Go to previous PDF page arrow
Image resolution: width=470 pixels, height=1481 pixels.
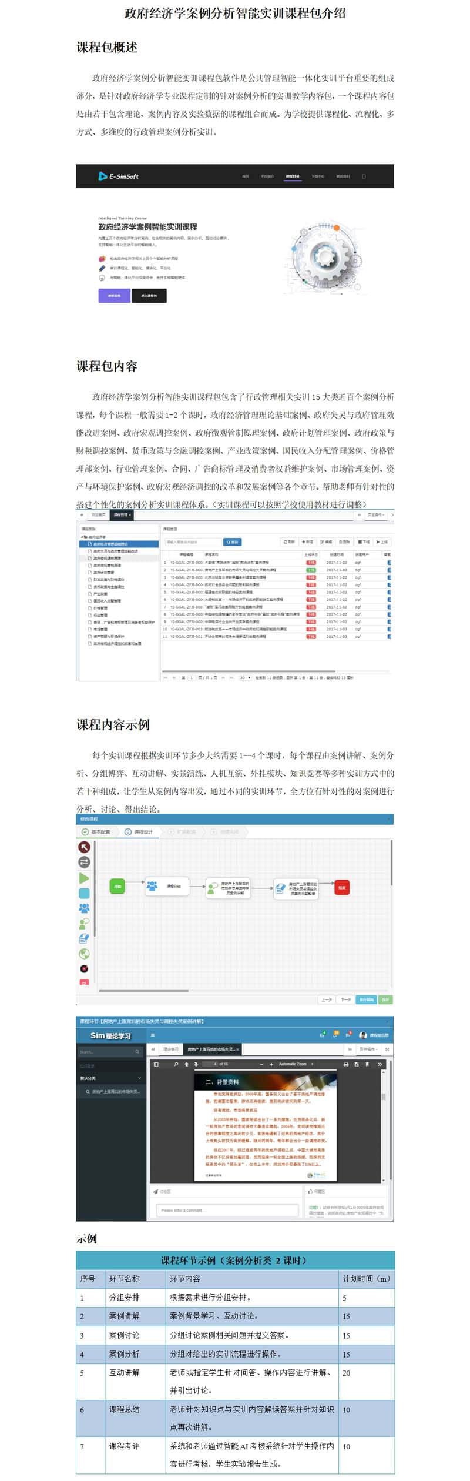click(187, 1064)
